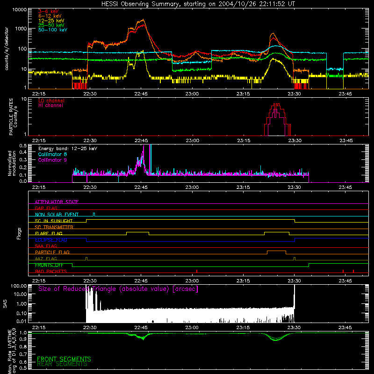Click the FRONTS OFF flag label
The image size is (374, 374).
49,265
